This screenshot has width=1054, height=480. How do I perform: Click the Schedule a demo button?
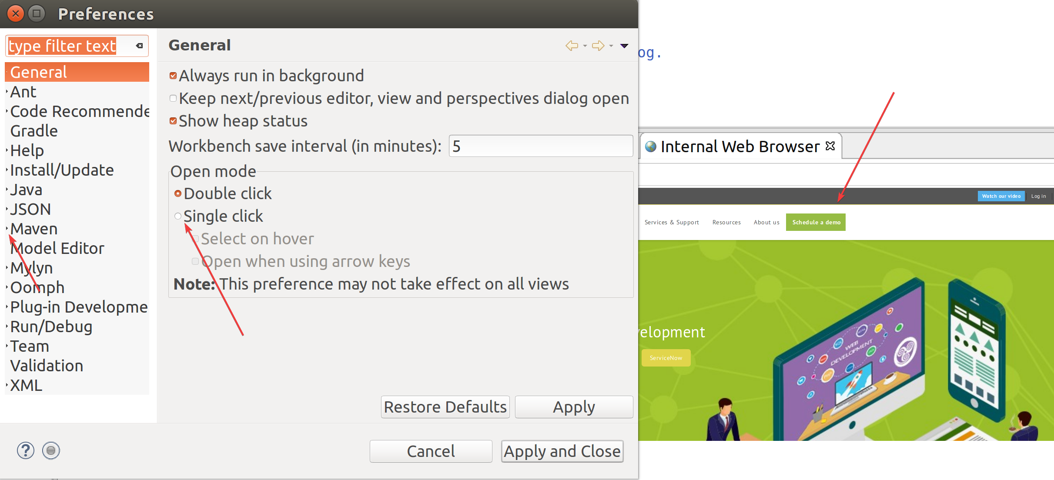(816, 222)
